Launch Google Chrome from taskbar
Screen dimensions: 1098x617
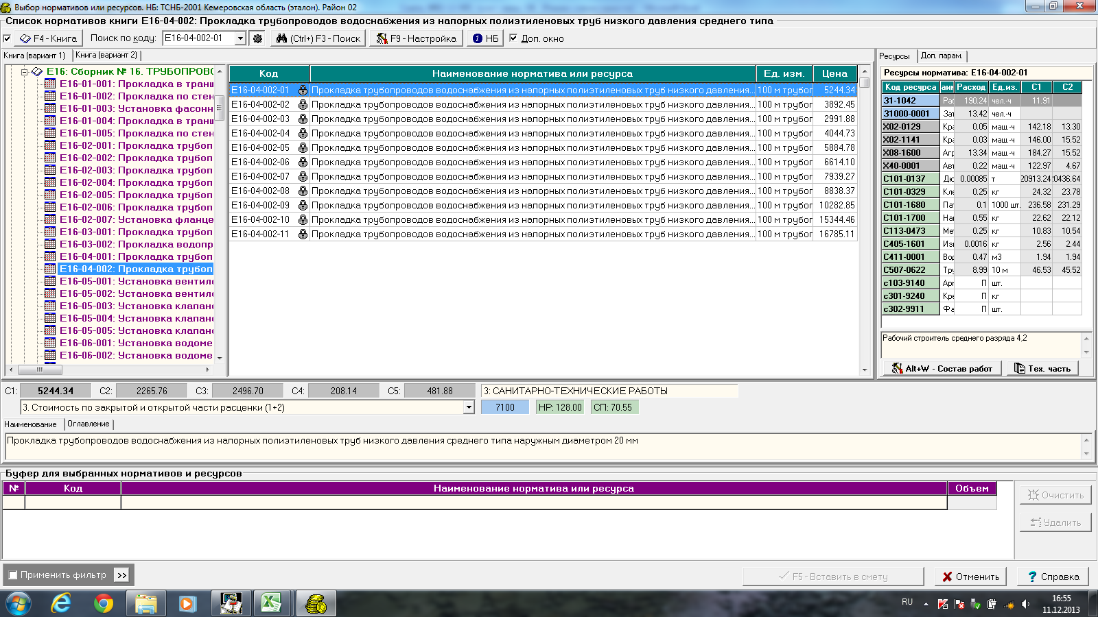click(104, 604)
